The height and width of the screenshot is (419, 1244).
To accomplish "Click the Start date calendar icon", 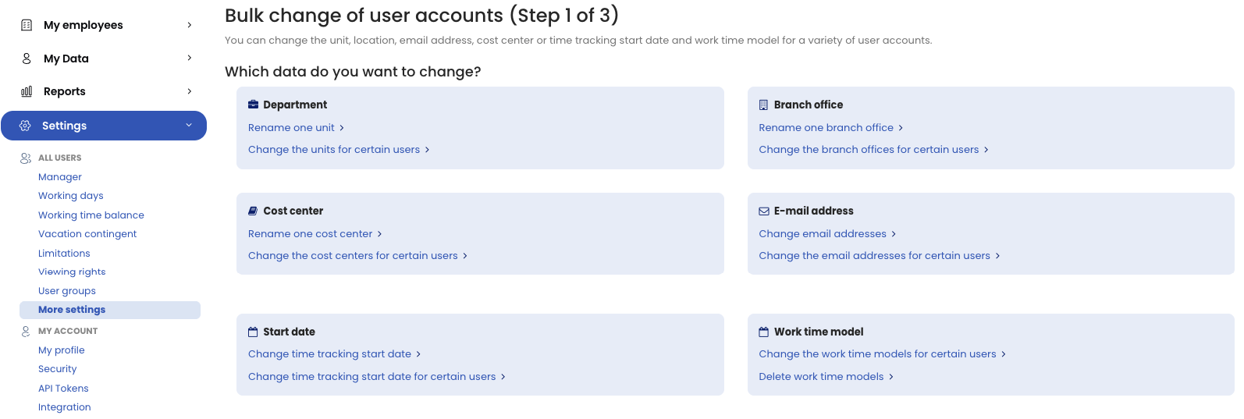I will coord(253,332).
